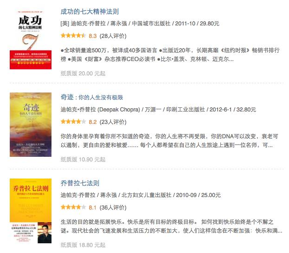Click the 奇迹 book cover thumbnail
This screenshot has height=253, width=289.
click(x=31, y=124)
